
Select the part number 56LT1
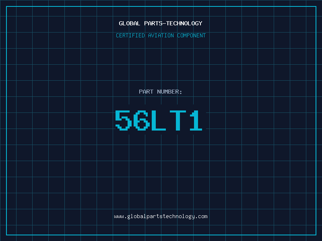(159, 120)
